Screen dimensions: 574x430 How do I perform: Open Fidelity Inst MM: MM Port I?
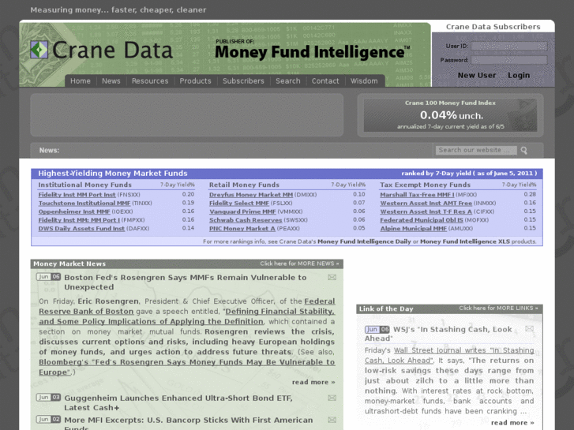pos(79,220)
